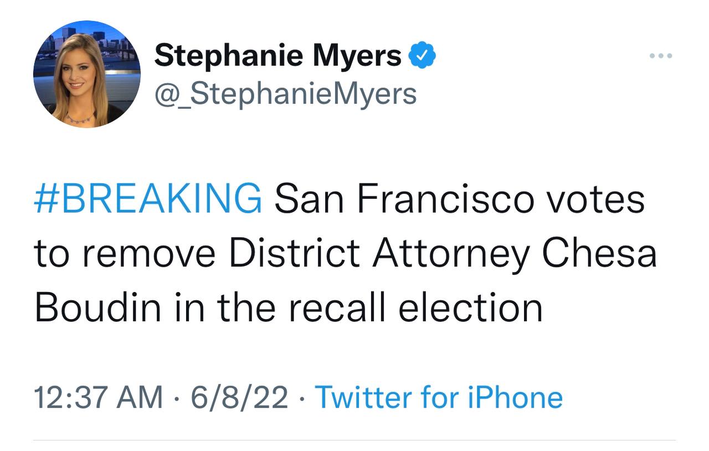The image size is (709, 451).
Task: Click the divider line below the tweet
Action: coord(354,440)
